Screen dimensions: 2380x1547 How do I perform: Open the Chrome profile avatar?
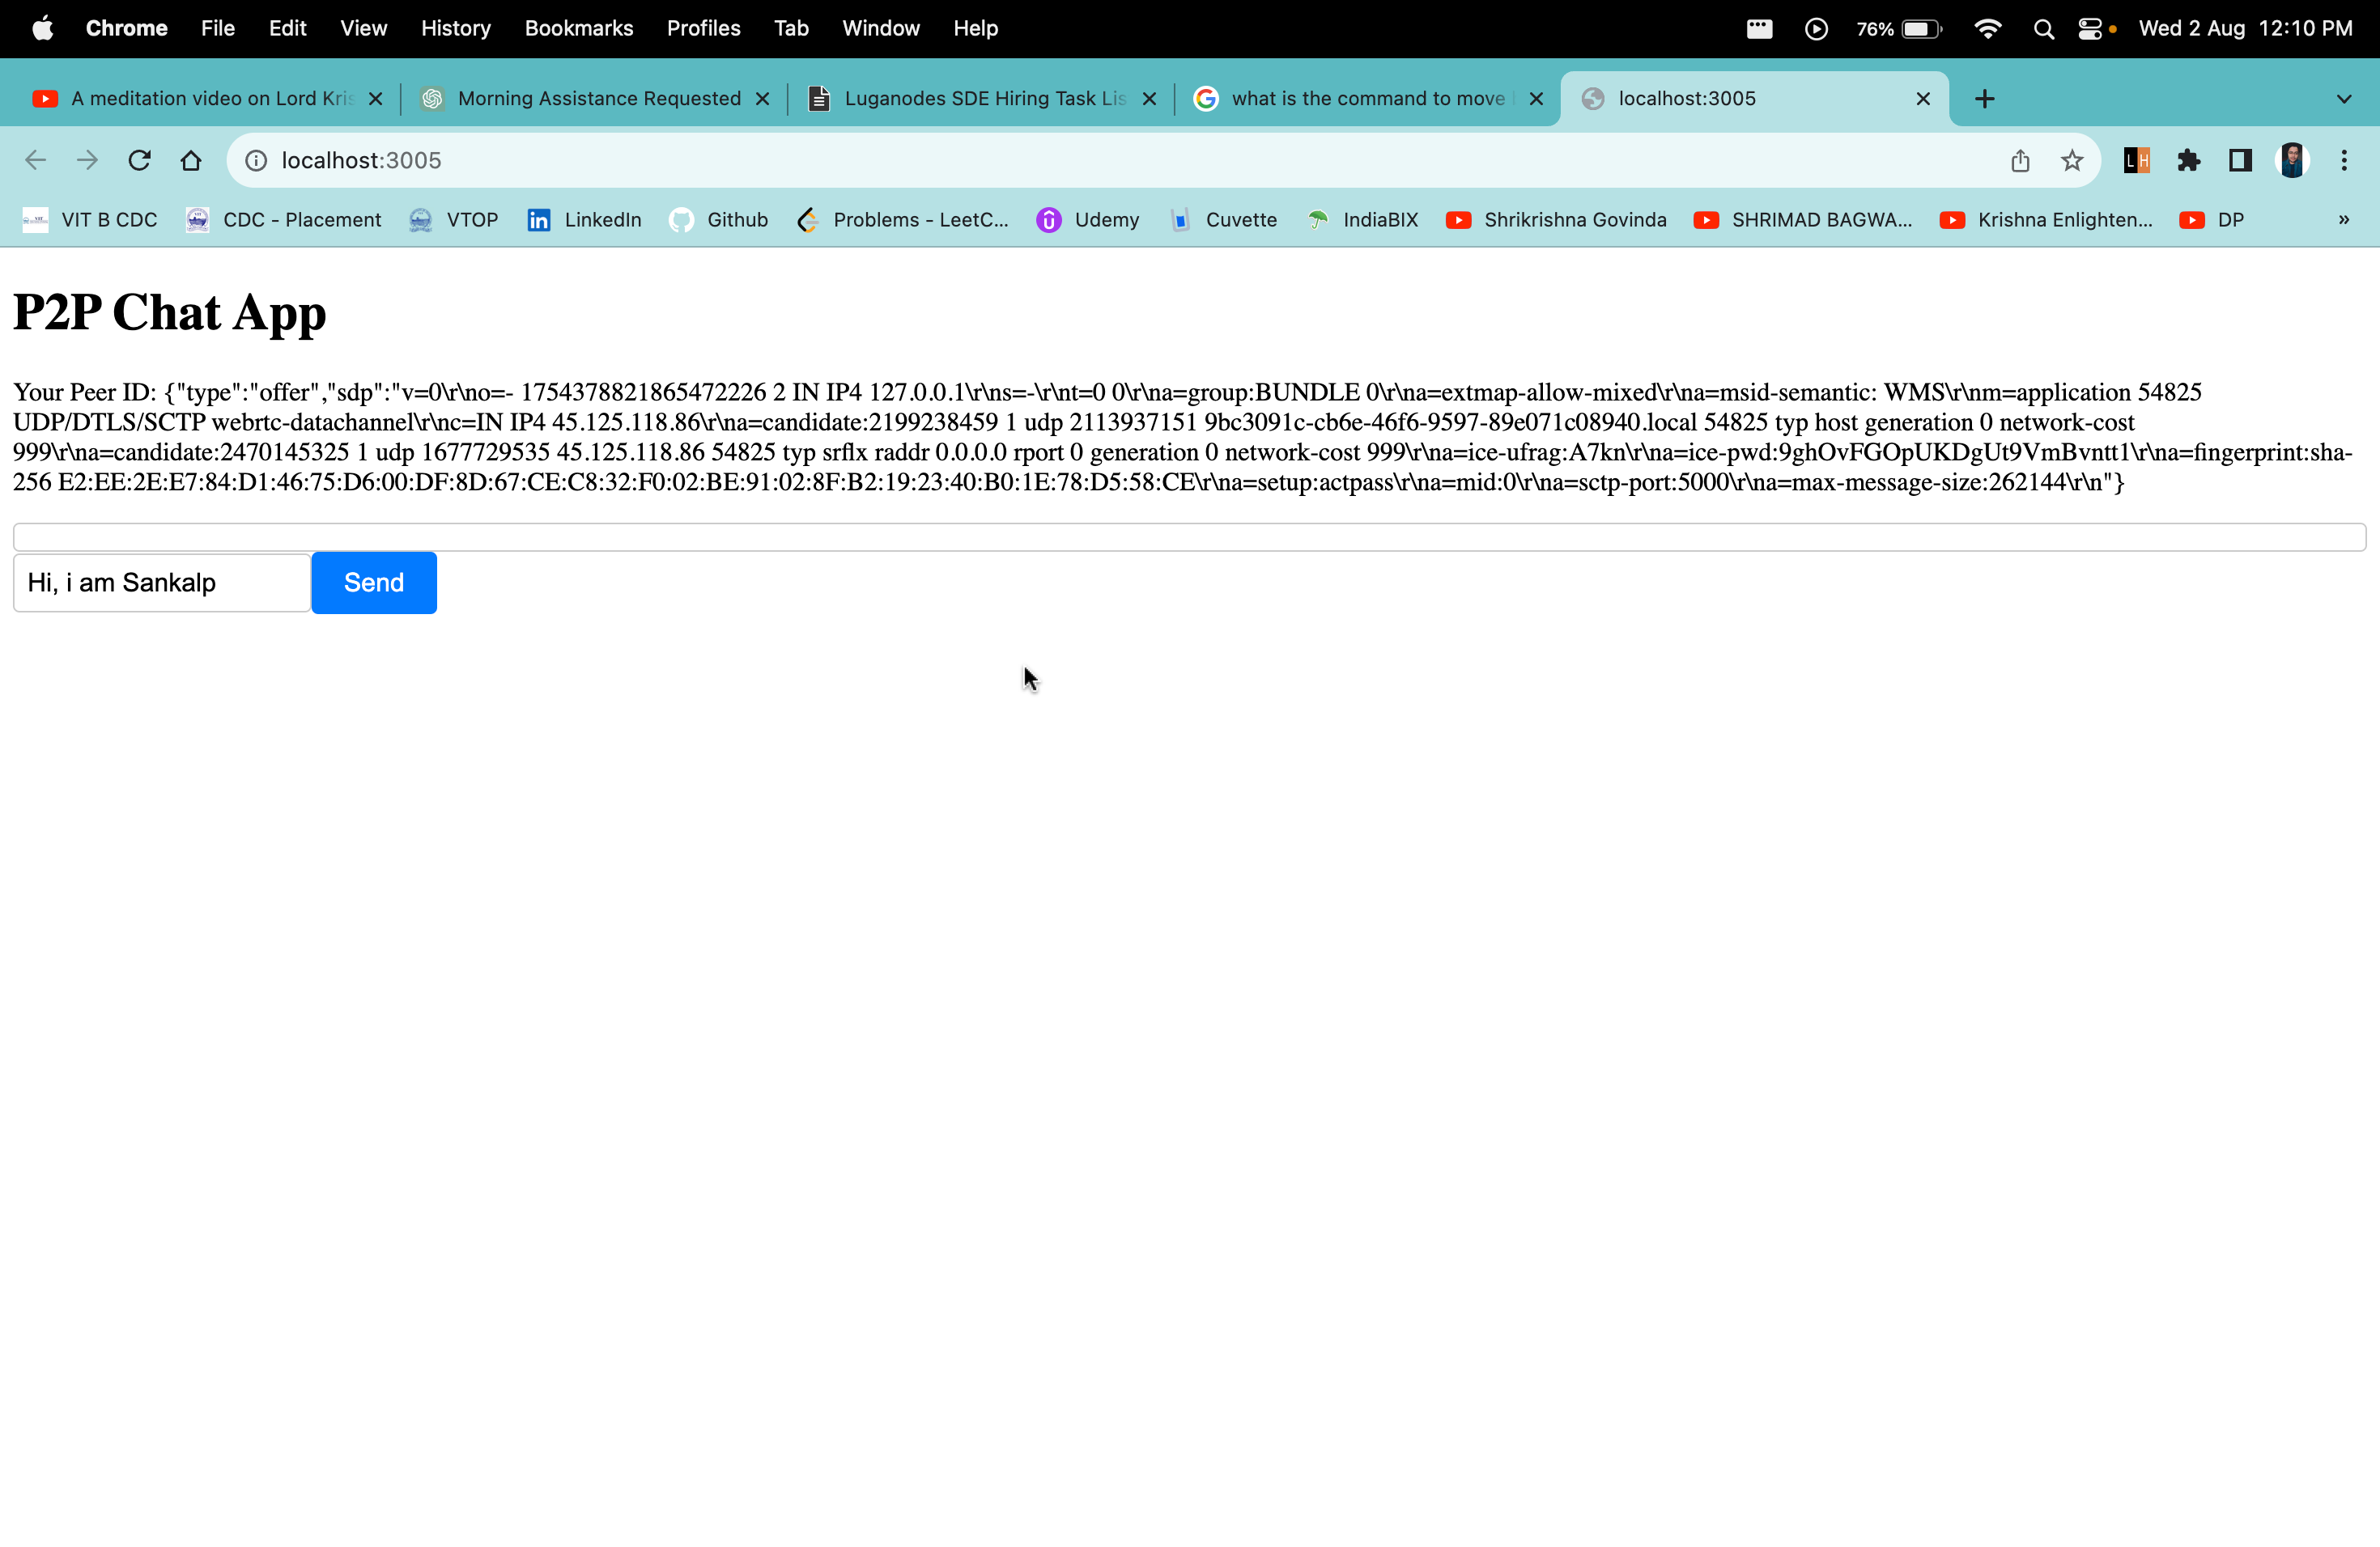point(2292,160)
